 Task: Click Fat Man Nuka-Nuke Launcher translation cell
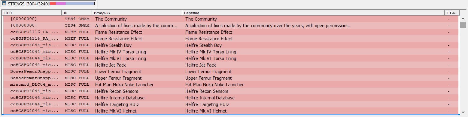tap(313, 85)
